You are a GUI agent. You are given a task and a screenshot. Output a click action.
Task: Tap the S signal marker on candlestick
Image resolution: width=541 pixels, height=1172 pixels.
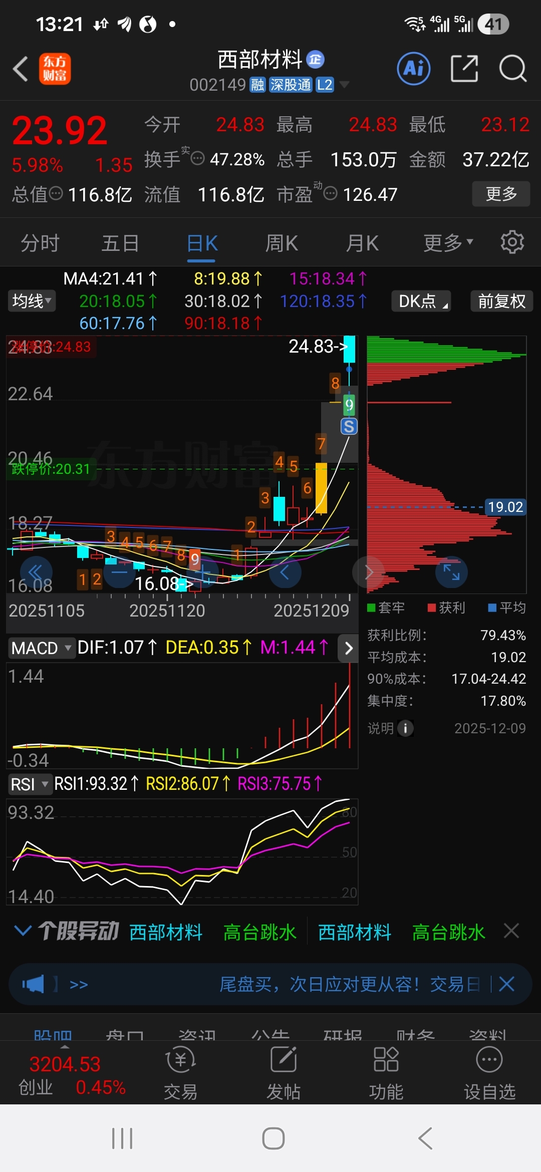click(349, 427)
